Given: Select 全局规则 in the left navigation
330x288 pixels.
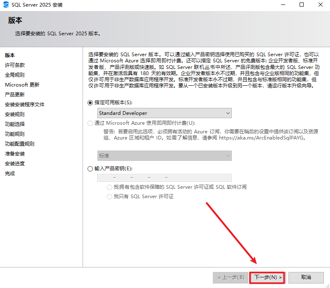Looking at the screenshot, I should [x=15, y=75].
